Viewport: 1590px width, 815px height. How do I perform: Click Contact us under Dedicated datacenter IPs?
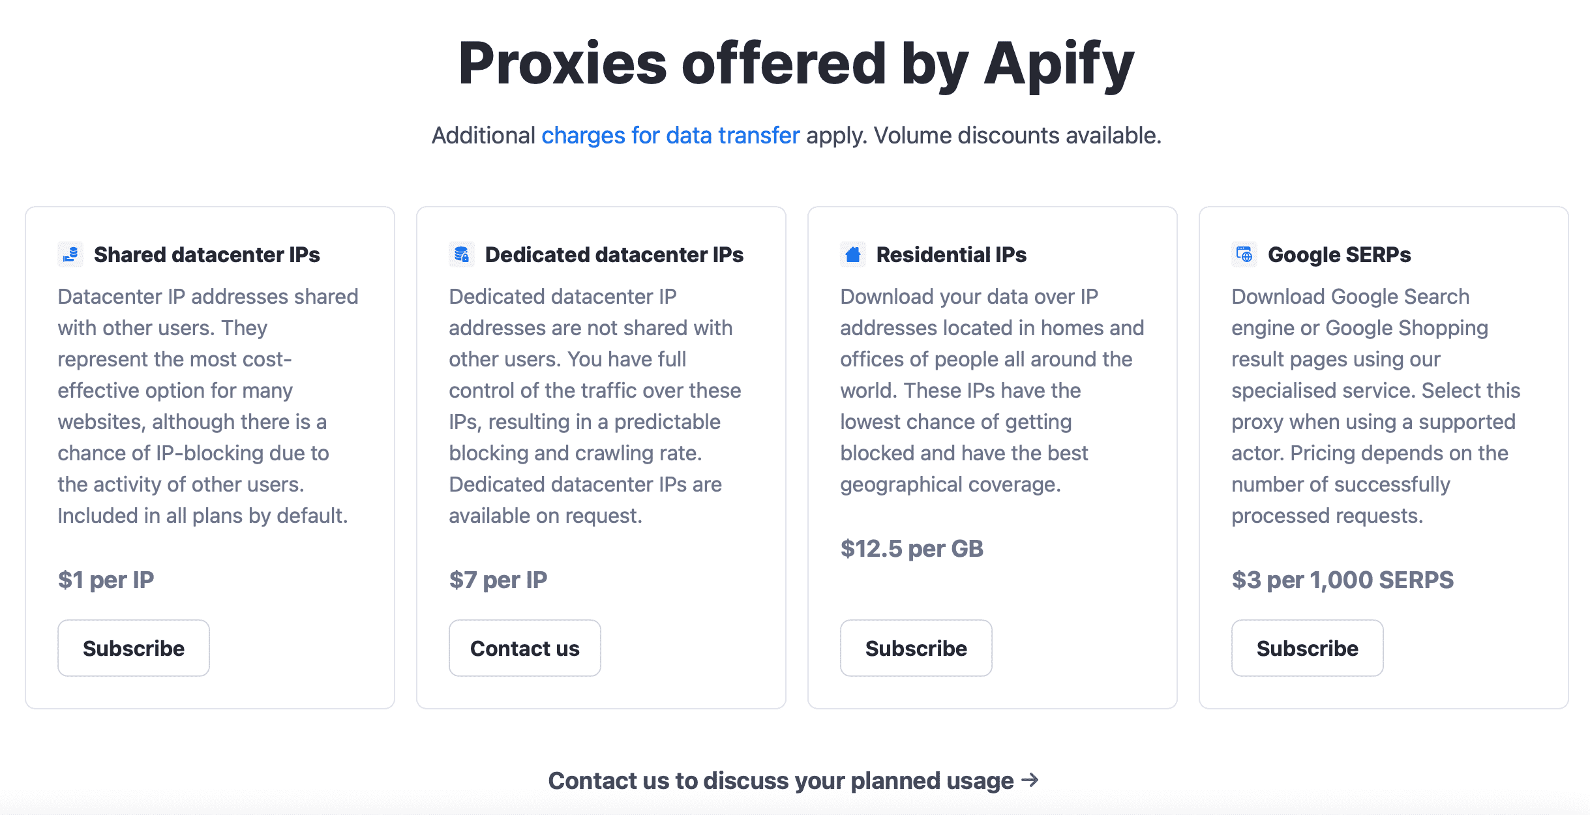tap(524, 648)
